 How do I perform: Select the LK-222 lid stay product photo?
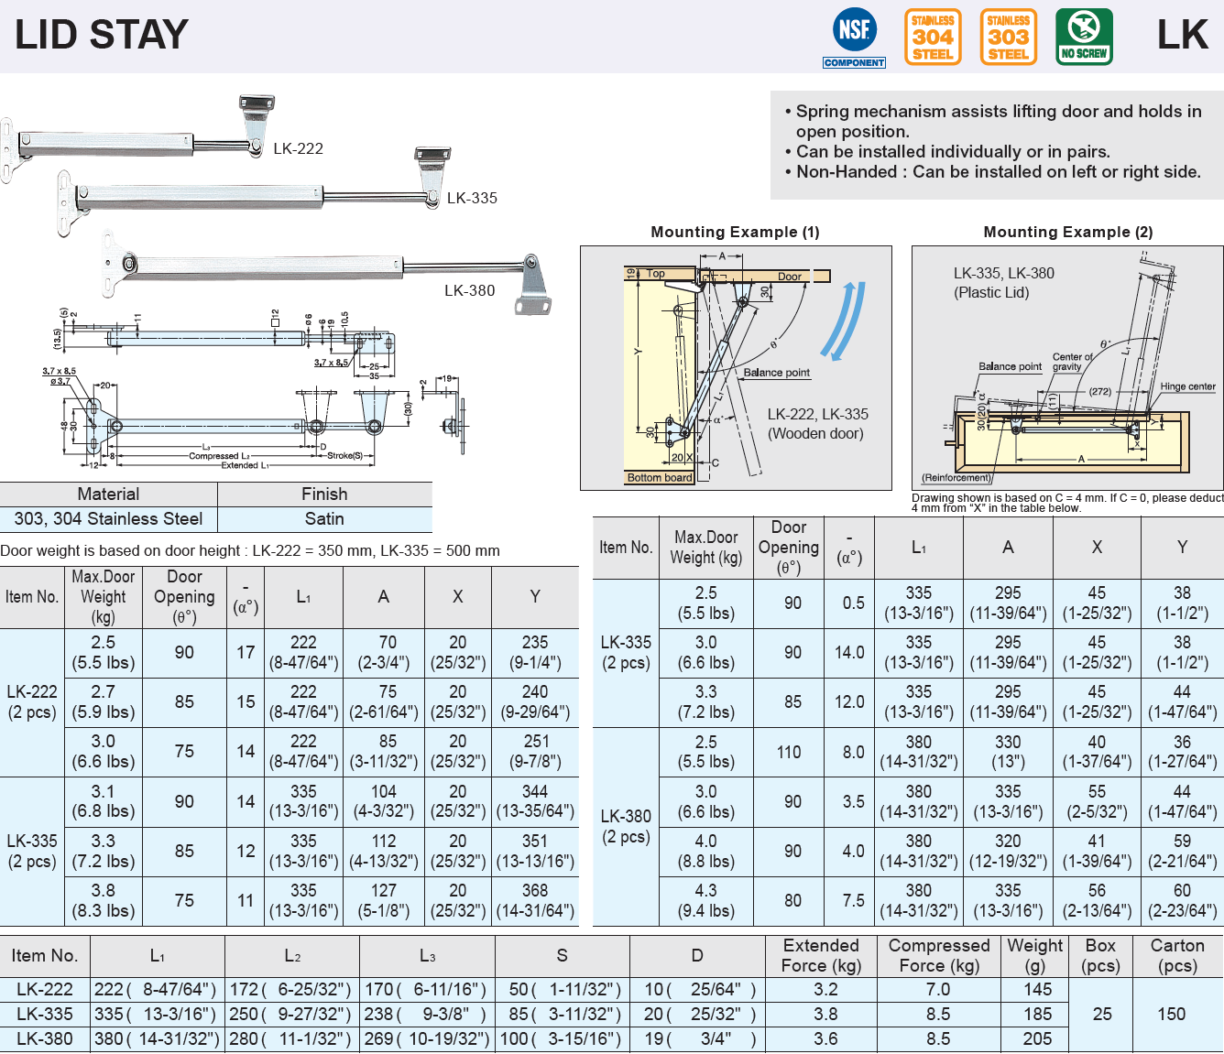(x=137, y=142)
